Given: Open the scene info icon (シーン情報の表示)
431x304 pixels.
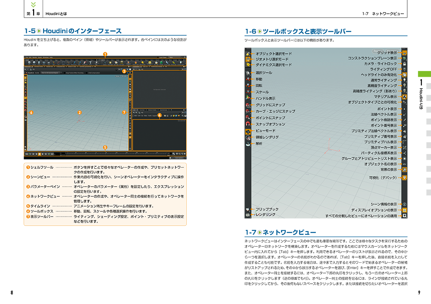Looking at the screenshot, I should (x=405, y=204).
